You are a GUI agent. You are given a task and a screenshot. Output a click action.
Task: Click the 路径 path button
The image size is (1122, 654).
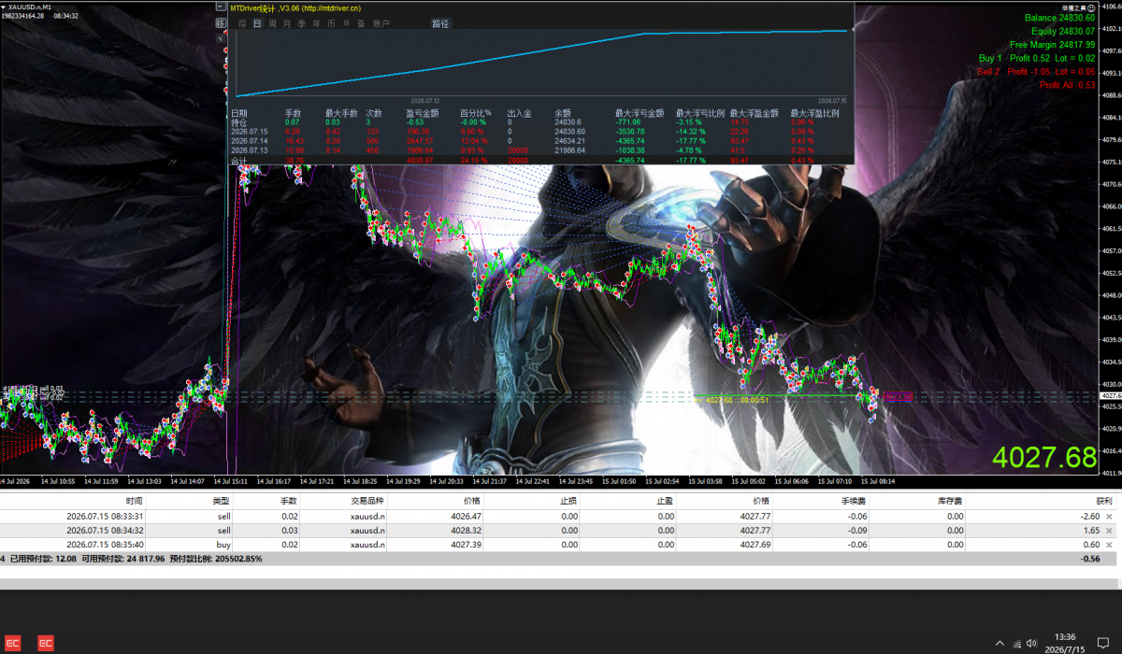[440, 23]
